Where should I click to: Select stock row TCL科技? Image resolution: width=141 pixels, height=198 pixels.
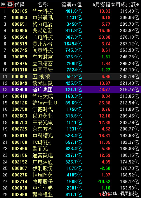pyautogui.click(x=71, y=142)
